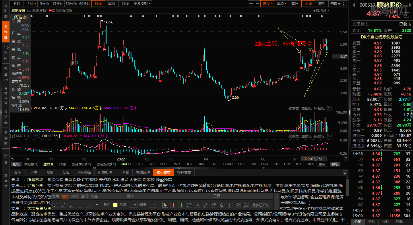Click the minus zoom-out chart button
413x225 pixels.
(257, 3)
